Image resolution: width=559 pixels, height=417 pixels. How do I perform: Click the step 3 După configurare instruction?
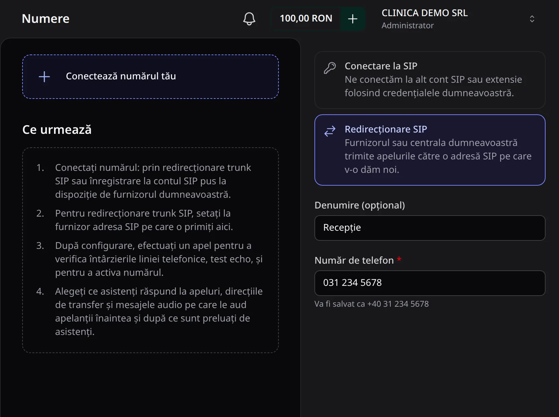159,259
